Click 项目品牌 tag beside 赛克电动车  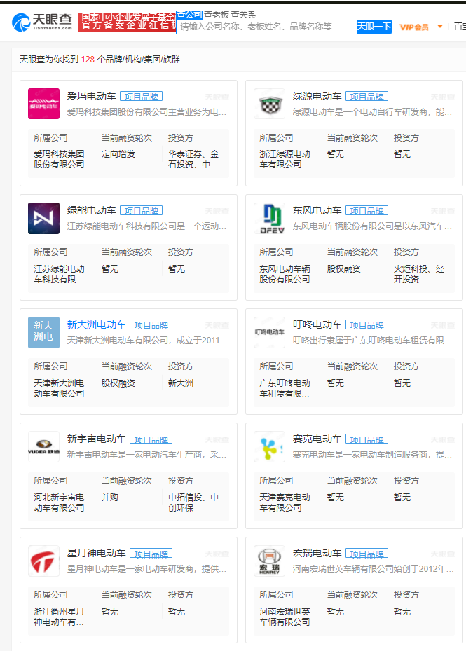pos(366,439)
